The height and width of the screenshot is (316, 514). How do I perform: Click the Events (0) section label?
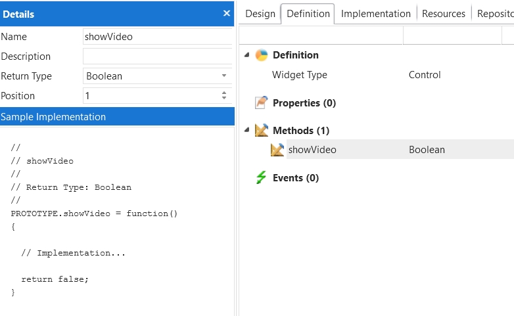pos(296,178)
